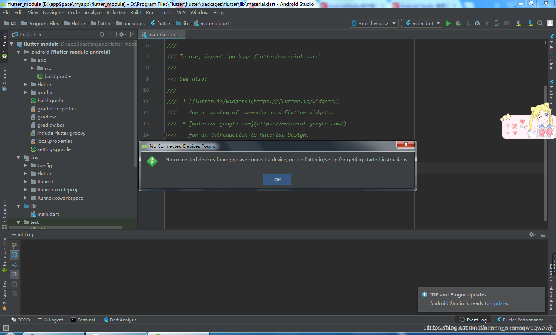Click the packages breadcrumb in navigation bar

[x=131, y=23]
